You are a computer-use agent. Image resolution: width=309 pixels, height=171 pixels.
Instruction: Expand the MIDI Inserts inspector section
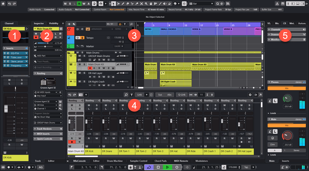click(x=48, y=134)
